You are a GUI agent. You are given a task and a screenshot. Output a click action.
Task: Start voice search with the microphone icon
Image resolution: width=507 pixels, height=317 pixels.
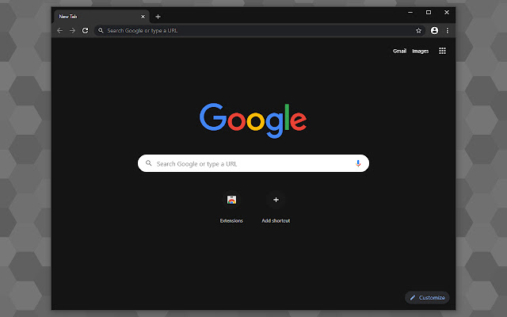click(x=358, y=163)
